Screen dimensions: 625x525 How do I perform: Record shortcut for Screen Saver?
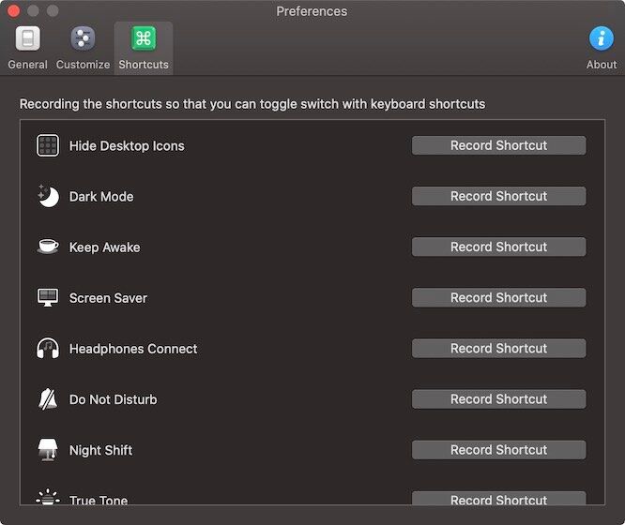tap(498, 297)
